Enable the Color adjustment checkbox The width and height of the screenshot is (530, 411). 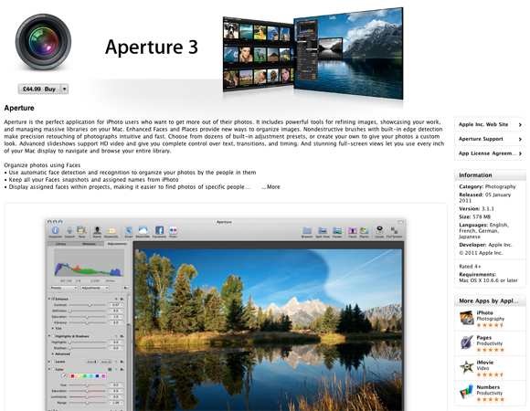coord(53,370)
